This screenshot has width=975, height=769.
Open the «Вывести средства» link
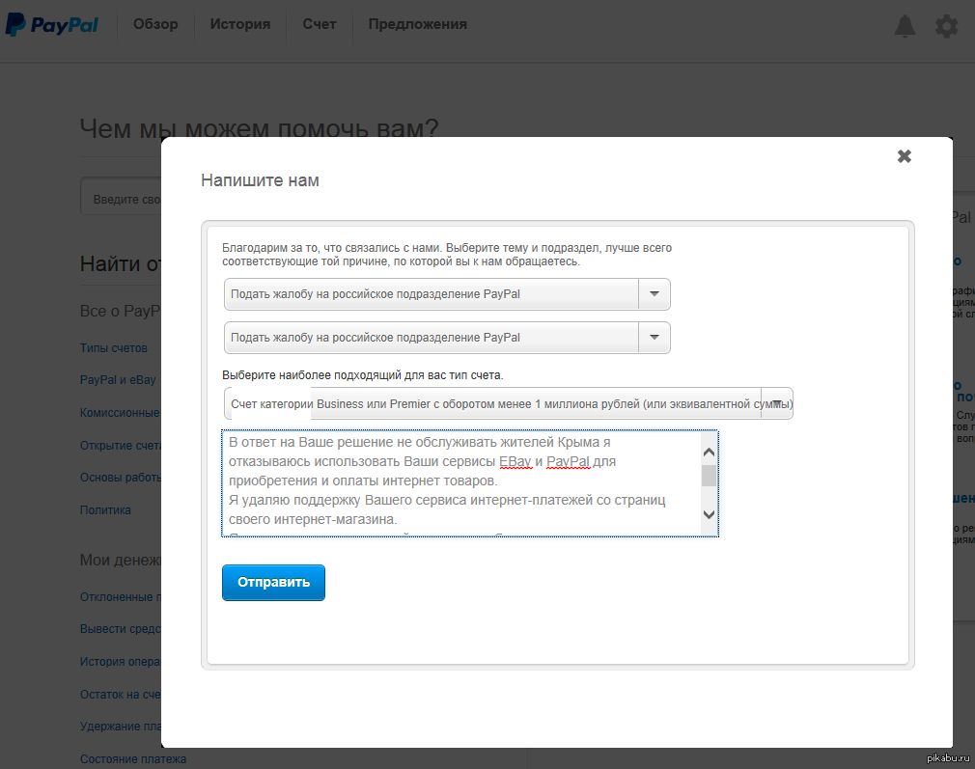(120, 629)
